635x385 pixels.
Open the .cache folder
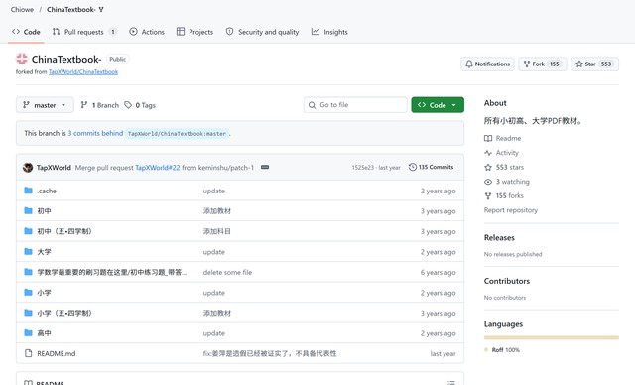coord(47,191)
